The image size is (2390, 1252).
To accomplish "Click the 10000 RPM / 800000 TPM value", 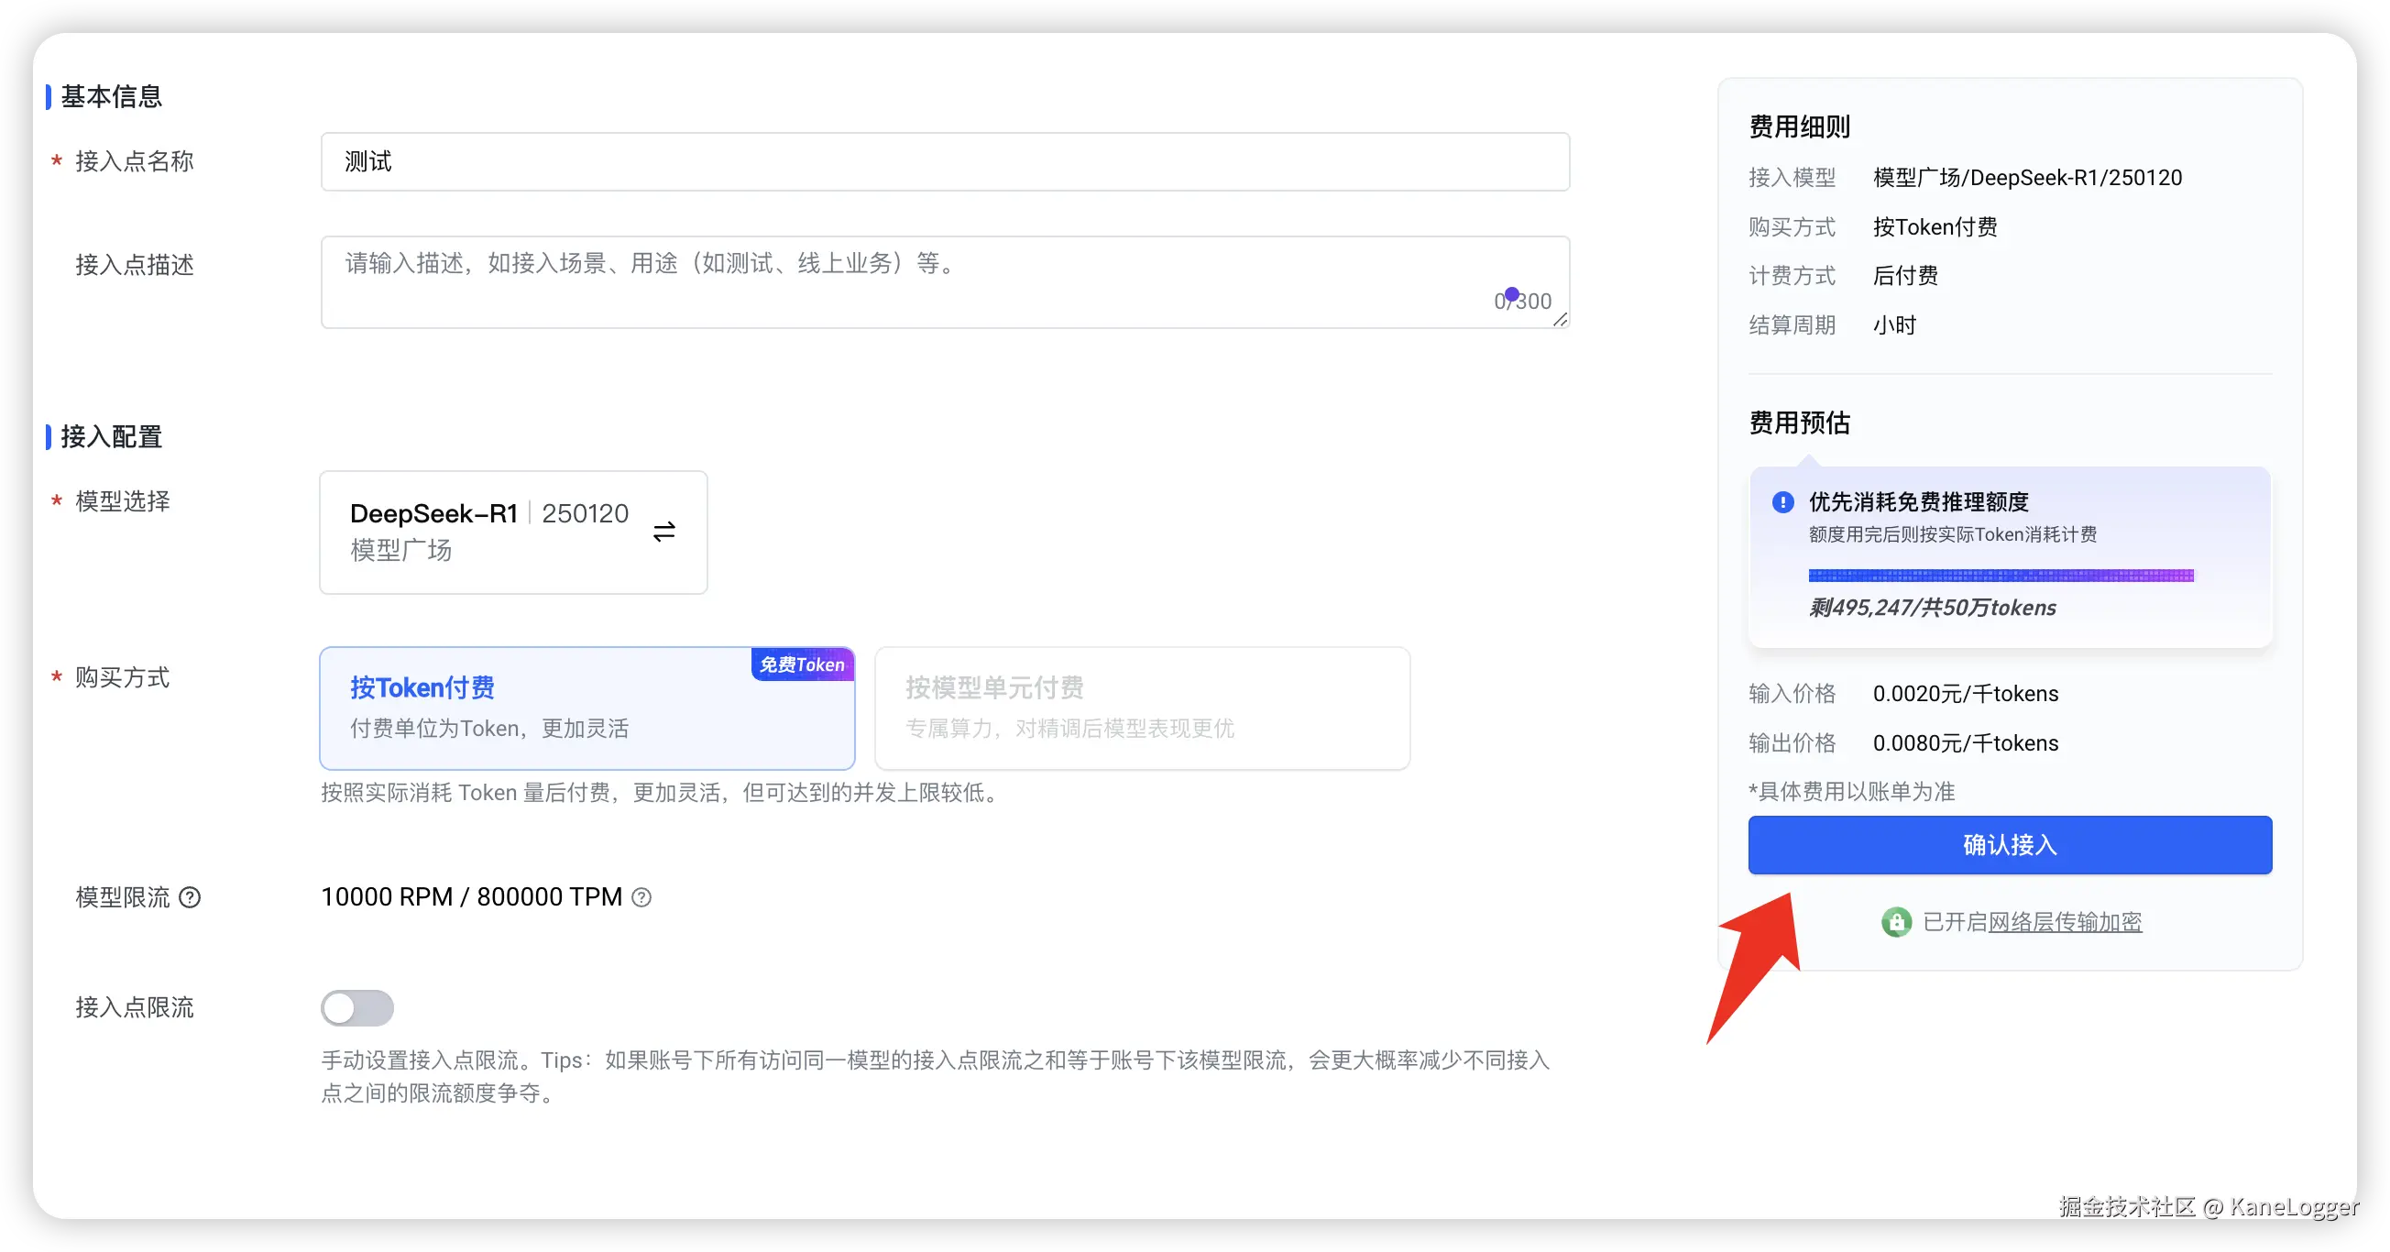I will pyautogui.click(x=471, y=897).
